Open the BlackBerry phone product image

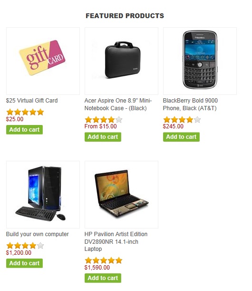pyautogui.click(x=200, y=61)
